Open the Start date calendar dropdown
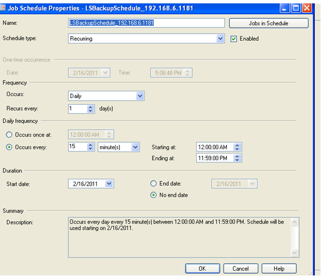Viewport: 325px width, 276px height. point(109,184)
